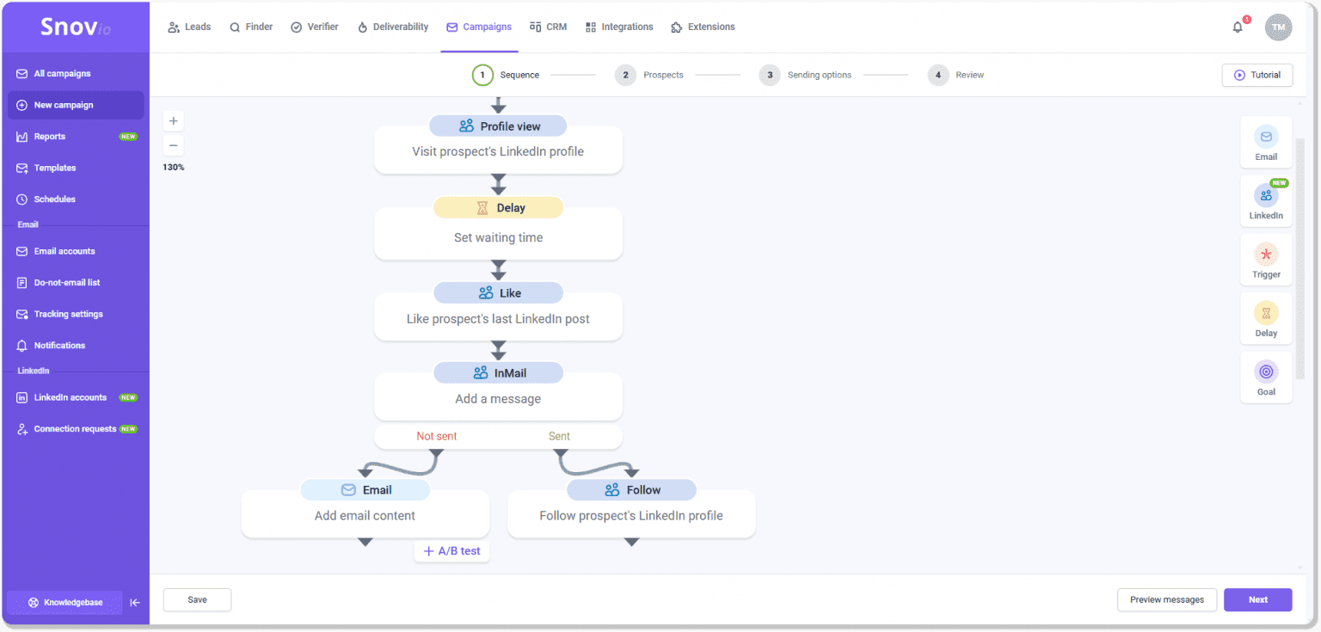1321x632 pixels.
Task: Open the notifications bell icon
Action: pos(1238,27)
